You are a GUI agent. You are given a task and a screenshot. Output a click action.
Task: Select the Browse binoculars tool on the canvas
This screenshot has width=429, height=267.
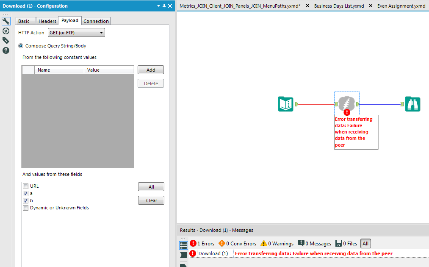tap(412, 104)
